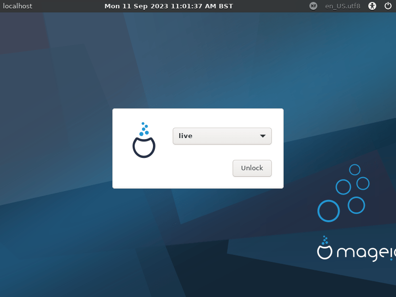Select the en_US.utf8 language menu
The image size is (396, 297).
343,6
